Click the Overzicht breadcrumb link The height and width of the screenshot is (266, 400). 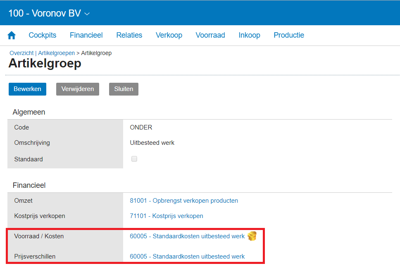click(21, 53)
